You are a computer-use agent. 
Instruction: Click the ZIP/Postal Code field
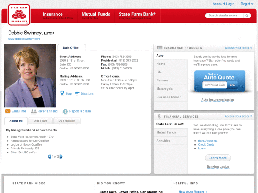[214, 85]
